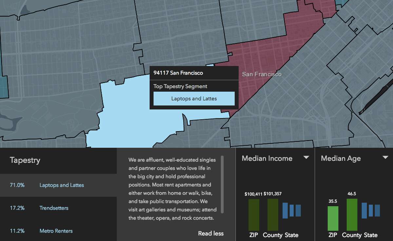Collapse the Tapestry description with Read less
This screenshot has height=241, width=393.
coord(211,233)
